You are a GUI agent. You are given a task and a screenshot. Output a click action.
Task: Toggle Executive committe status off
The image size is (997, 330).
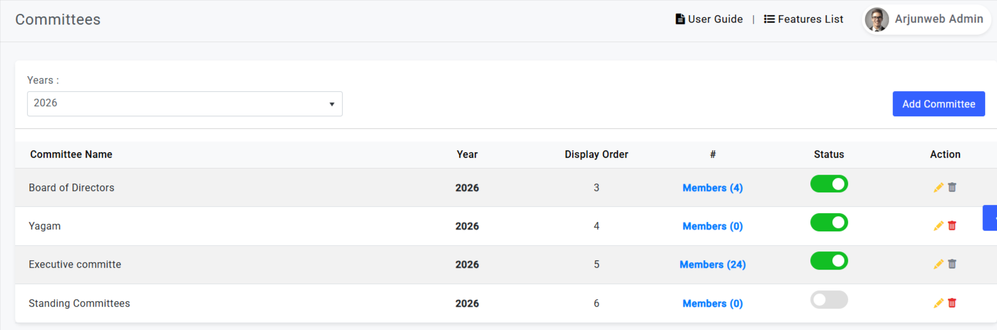point(829,260)
